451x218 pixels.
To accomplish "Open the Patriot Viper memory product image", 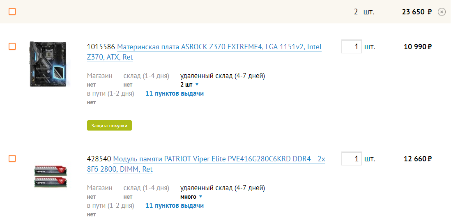I will pos(51,176).
